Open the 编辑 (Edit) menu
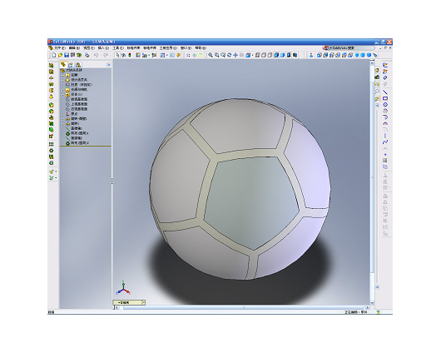 [x=74, y=48]
